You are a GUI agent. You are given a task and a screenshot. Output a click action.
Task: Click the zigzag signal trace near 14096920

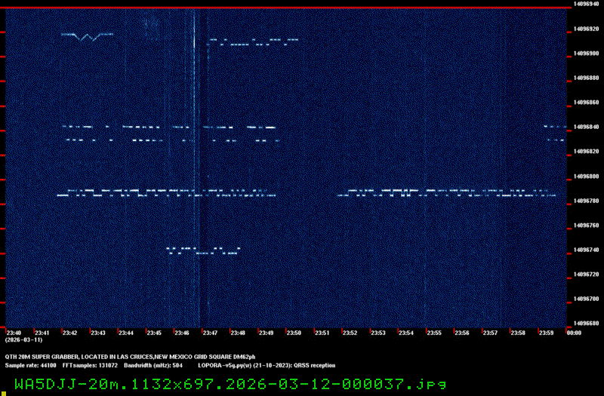click(x=87, y=36)
